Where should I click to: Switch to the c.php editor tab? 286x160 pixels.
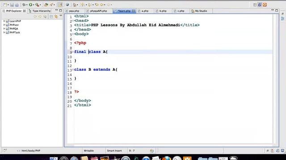181,11
